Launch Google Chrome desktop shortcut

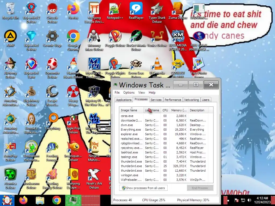coord(73,41)
